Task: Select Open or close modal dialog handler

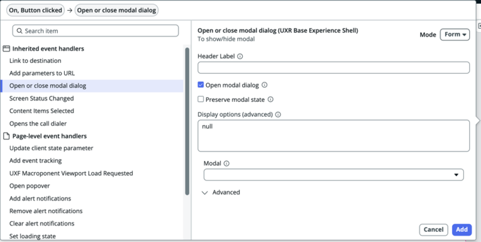Action: pyautogui.click(x=92, y=86)
